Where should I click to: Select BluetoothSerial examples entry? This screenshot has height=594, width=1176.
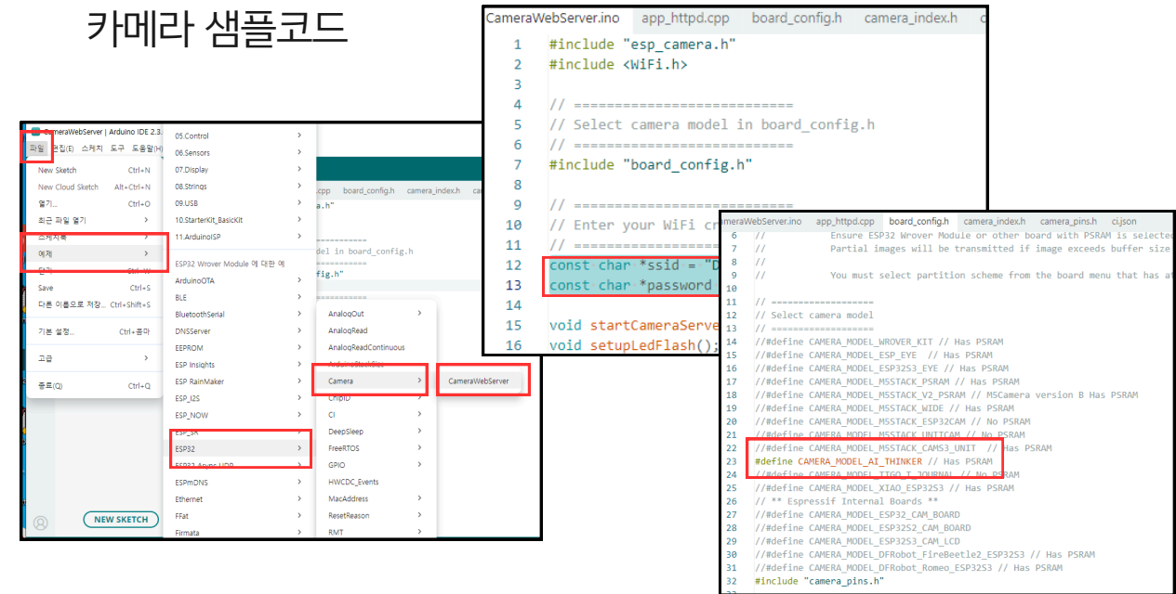tap(239, 315)
